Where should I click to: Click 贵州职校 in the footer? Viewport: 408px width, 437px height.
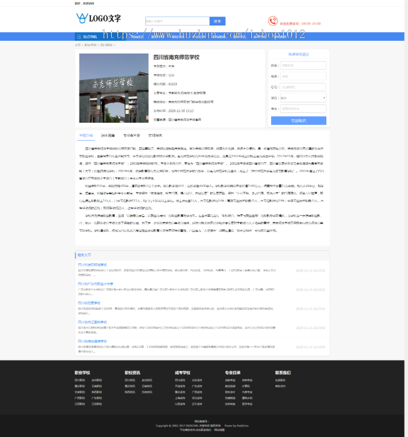click(x=97, y=380)
